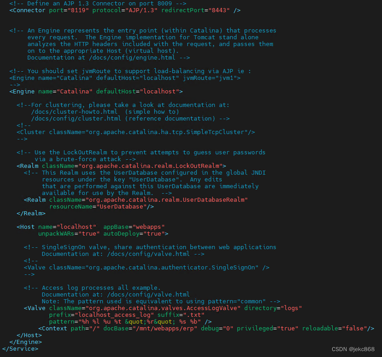Image resolution: width=382 pixels, height=357 pixels.
Task: Click the 'Documentation at /docs/config/engine.html' comment line
Action: coord(108,57)
